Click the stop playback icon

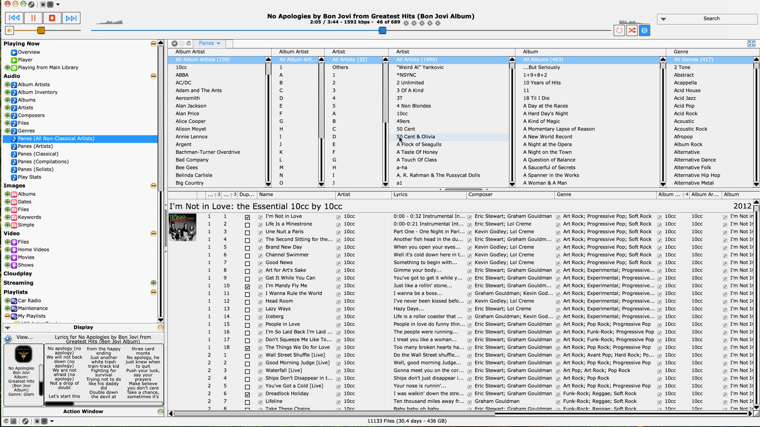[52, 18]
